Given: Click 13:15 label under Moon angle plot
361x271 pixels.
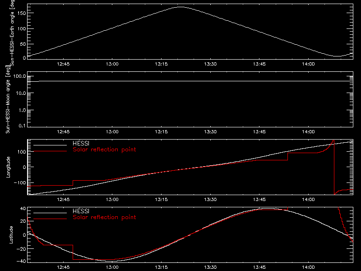Looking at the screenshot, I should pyautogui.click(x=161, y=132).
